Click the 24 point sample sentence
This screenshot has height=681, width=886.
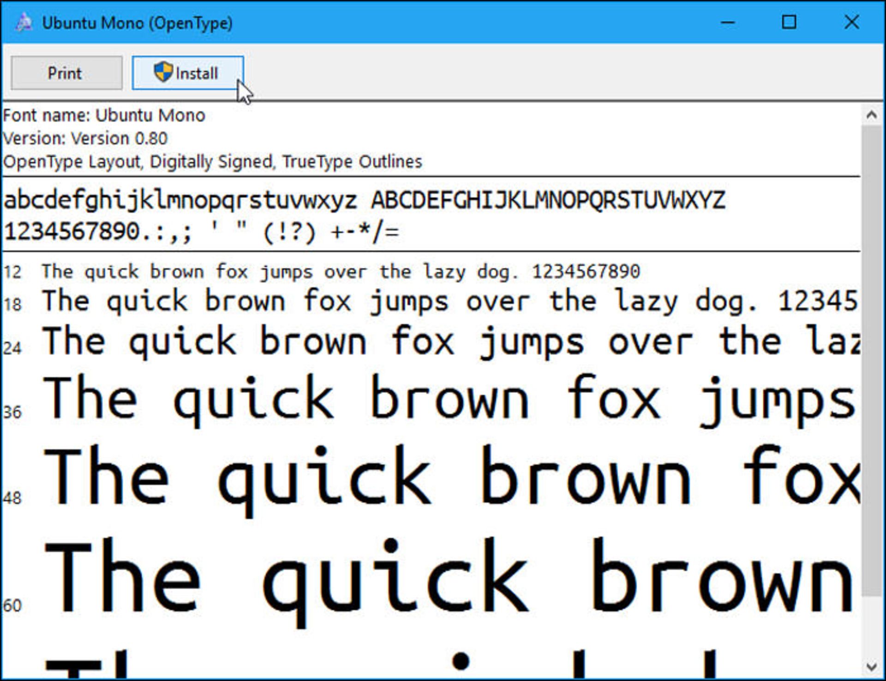tap(451, 342)
